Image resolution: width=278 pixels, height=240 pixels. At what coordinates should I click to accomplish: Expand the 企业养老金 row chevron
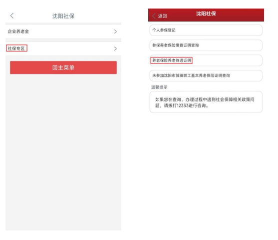(115, 31)
